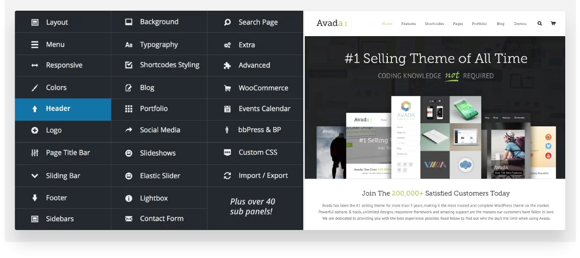The image size is (580, 258).
Task: Click the Logo plus-circle icon
Action: [x=35, y=130]
